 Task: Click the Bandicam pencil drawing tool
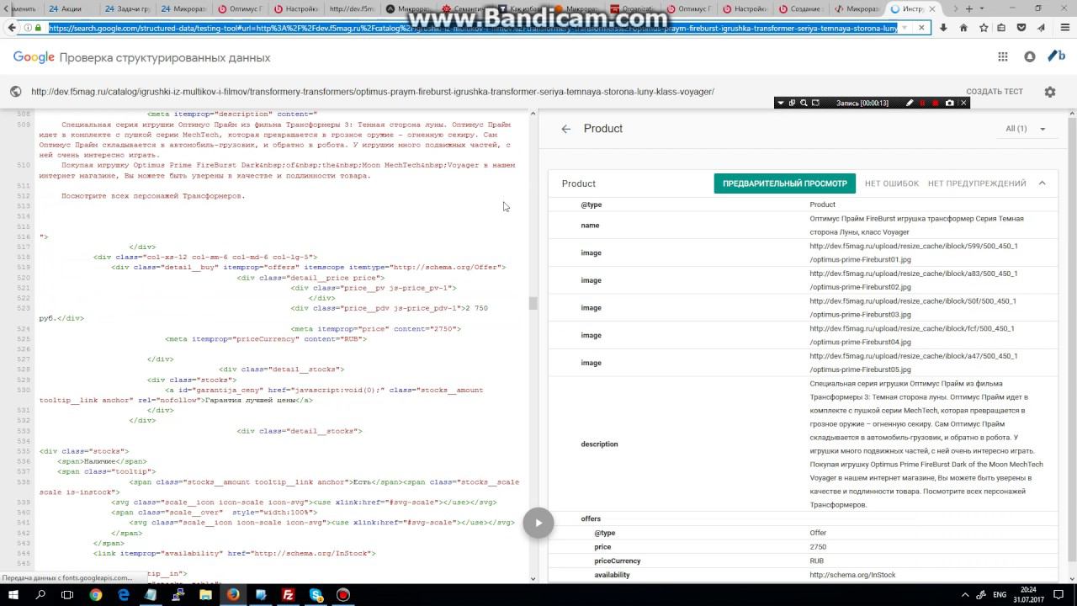click(x=910, y=103)
